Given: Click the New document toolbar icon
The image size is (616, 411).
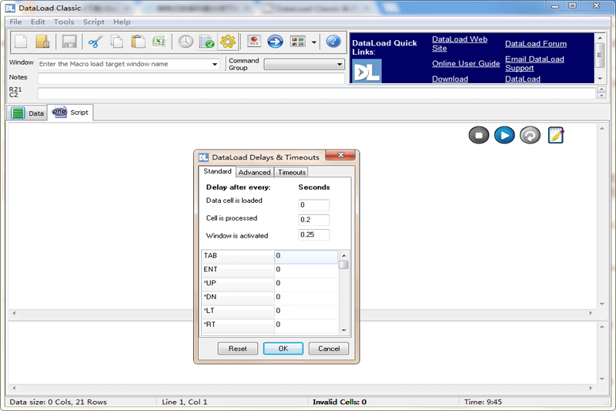Looking at the screenshot, I should point(21,42).
